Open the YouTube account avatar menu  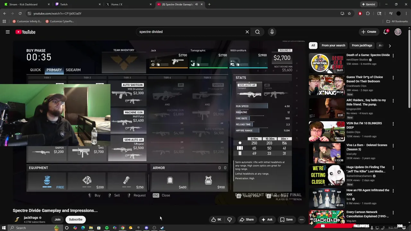(398, 32)
